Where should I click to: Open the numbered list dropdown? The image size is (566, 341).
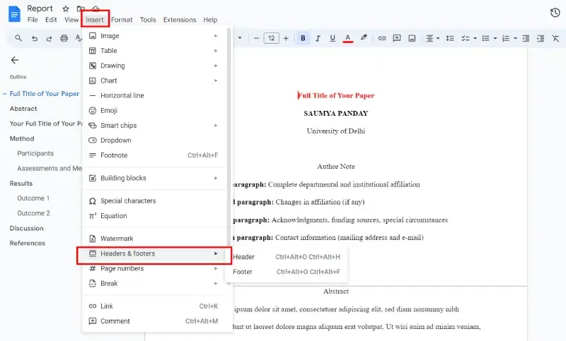[x=509, y=38]
